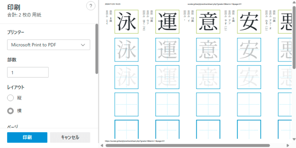Click the 部数 copies input field
The image size is (296, 148).
[x=28, y=72]
